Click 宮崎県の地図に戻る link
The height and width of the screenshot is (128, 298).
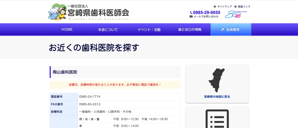[x=217, y=97]
